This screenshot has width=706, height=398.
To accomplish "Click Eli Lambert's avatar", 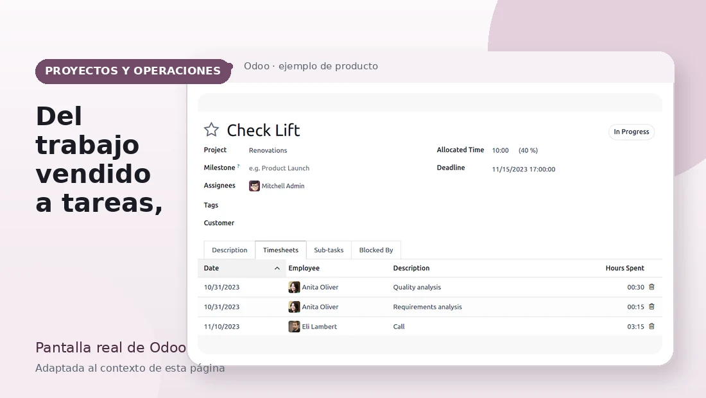I will pyautogui.click(x=294, y=327).
